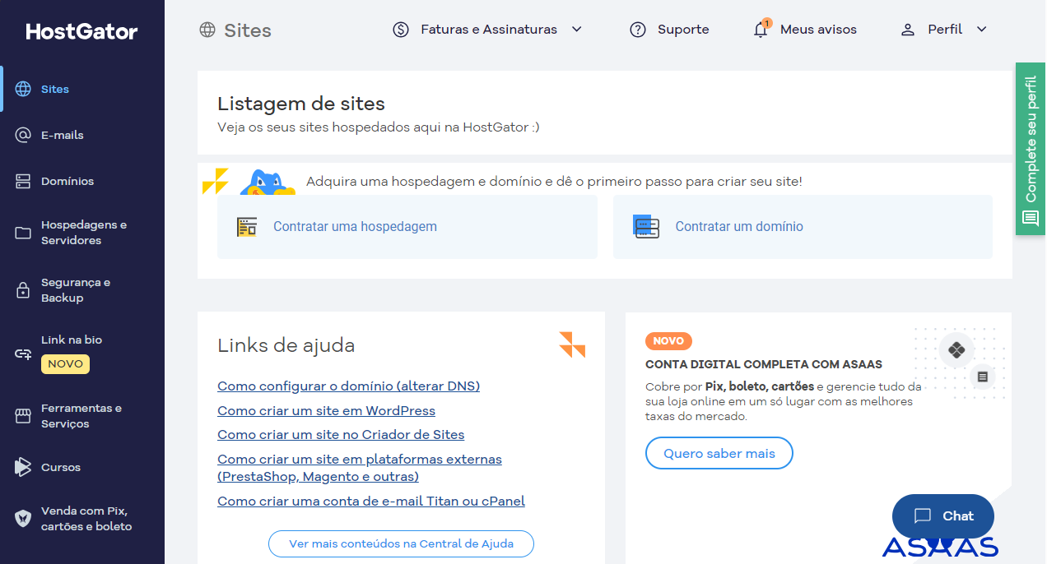Go to Domínios in the sidebar
Image resolution: width=1047 pixels, height=564 pixels.
point(82,181)
